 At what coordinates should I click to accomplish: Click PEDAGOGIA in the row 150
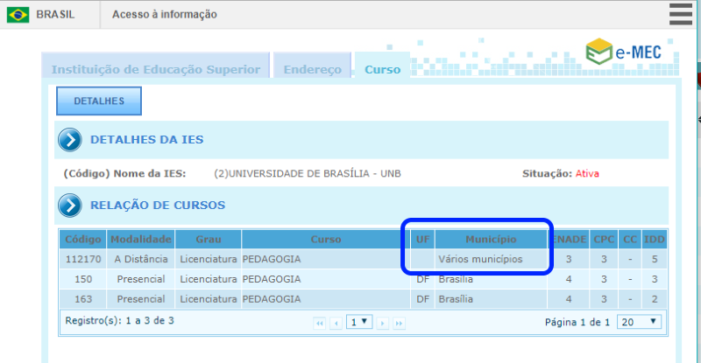(272, 280)
